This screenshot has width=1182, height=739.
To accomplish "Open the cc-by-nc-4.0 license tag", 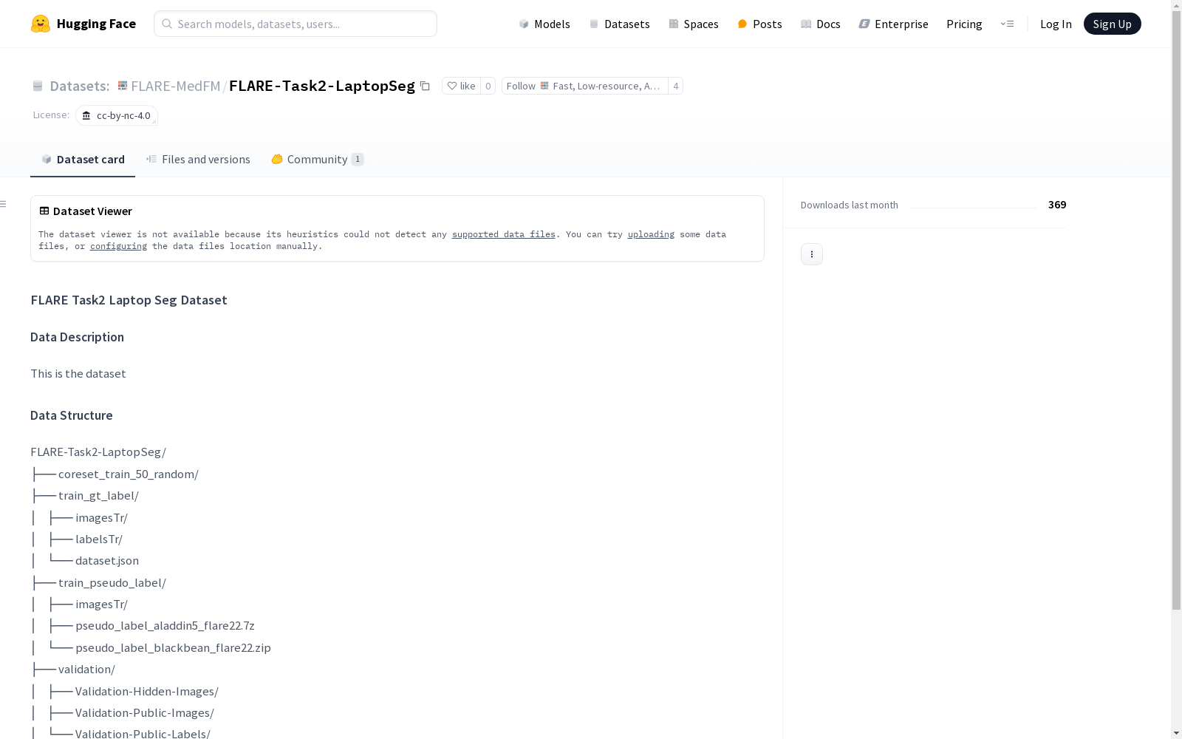I will coord(117,115).
